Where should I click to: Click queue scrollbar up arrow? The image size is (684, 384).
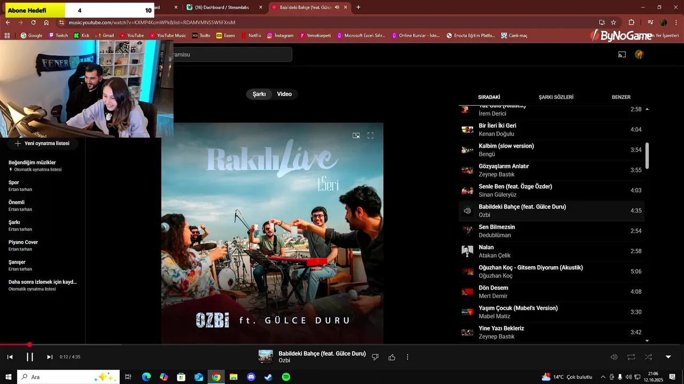(x=647, y=109)
